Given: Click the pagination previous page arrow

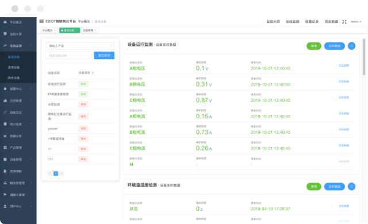Looking at the screenshot, I should pyautogui.click(x=50, y=173).
